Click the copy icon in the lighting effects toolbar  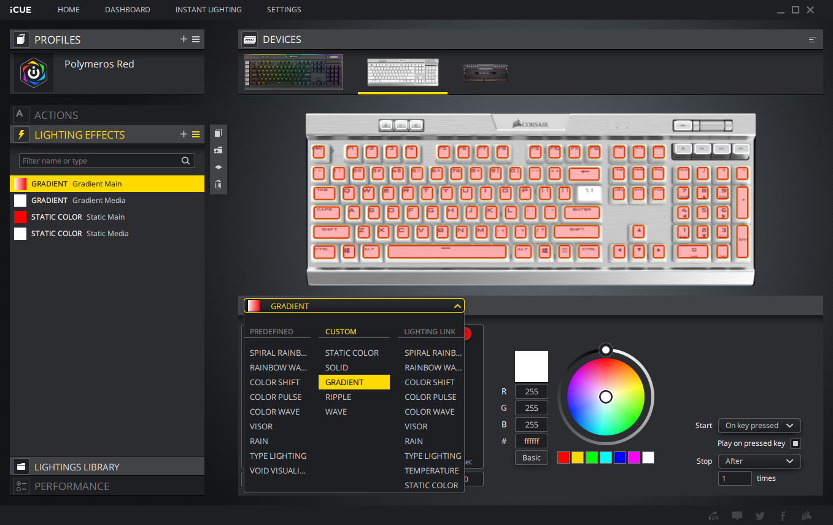point(218,133)
